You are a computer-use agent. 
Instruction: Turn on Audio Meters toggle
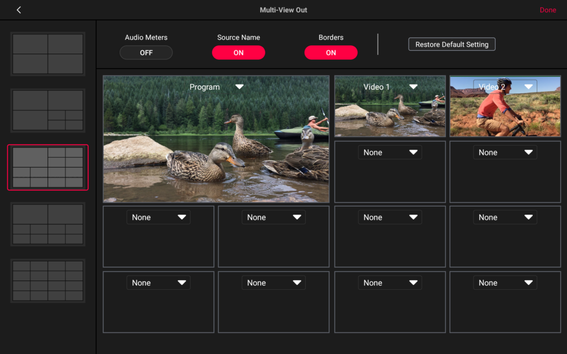coord(146,53)
